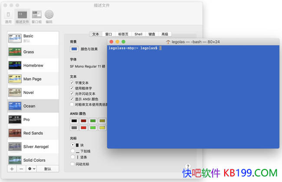The width and height of the screenshot is (282, 182).
Task: Click the minus button to remove profile
Action: (21, 169)
